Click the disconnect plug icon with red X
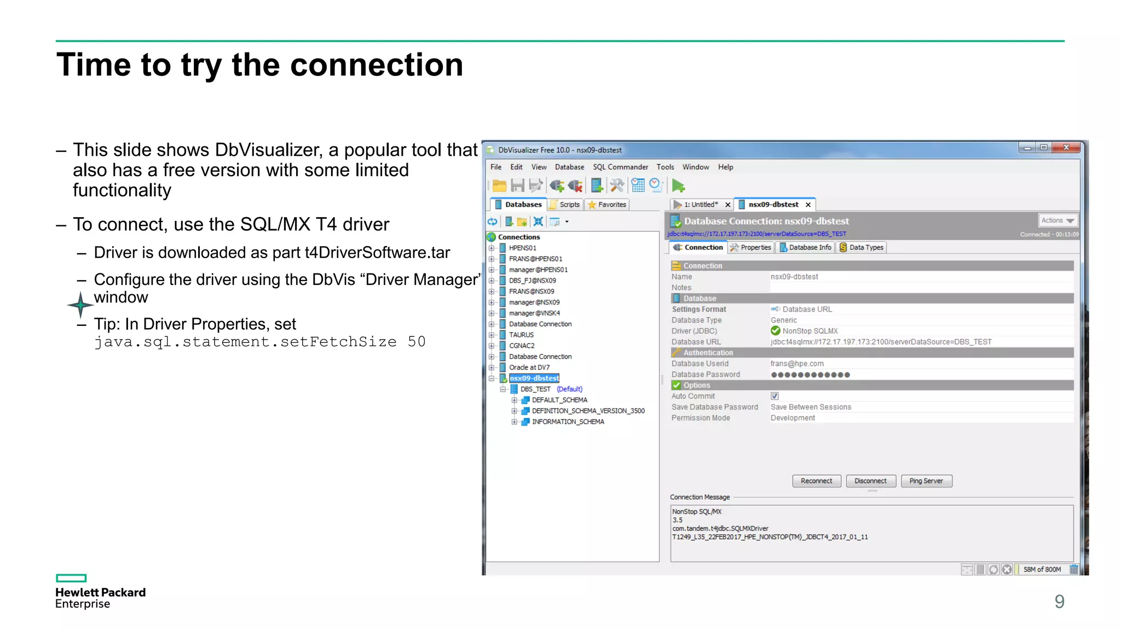The height and width of the screenshot is (630, 1121). 575,186
